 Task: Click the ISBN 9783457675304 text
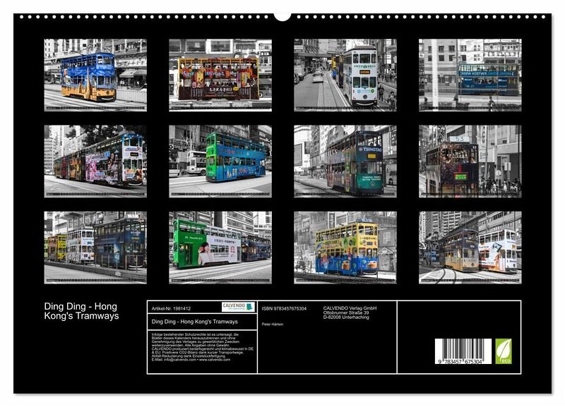pyautogui.click(x=284, y=308)
